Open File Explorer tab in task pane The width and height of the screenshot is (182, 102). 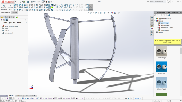pyautogui.click(x=152, y=23)
